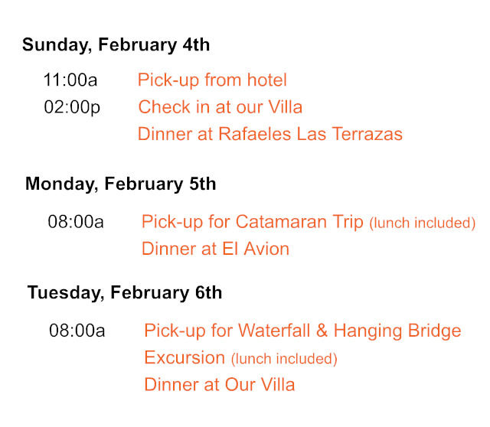Open Check in at our Villa
Viewport: 490px width, 427px height.
click(220, 107)
